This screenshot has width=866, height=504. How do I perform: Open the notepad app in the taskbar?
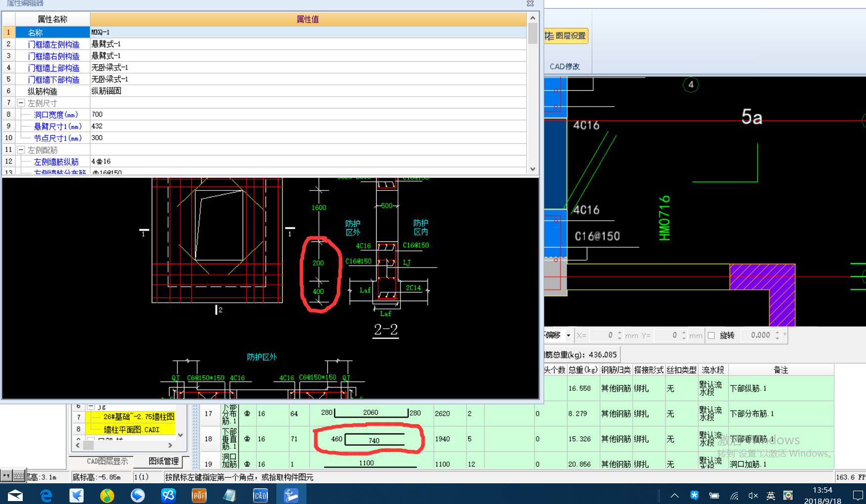(230, 495)
